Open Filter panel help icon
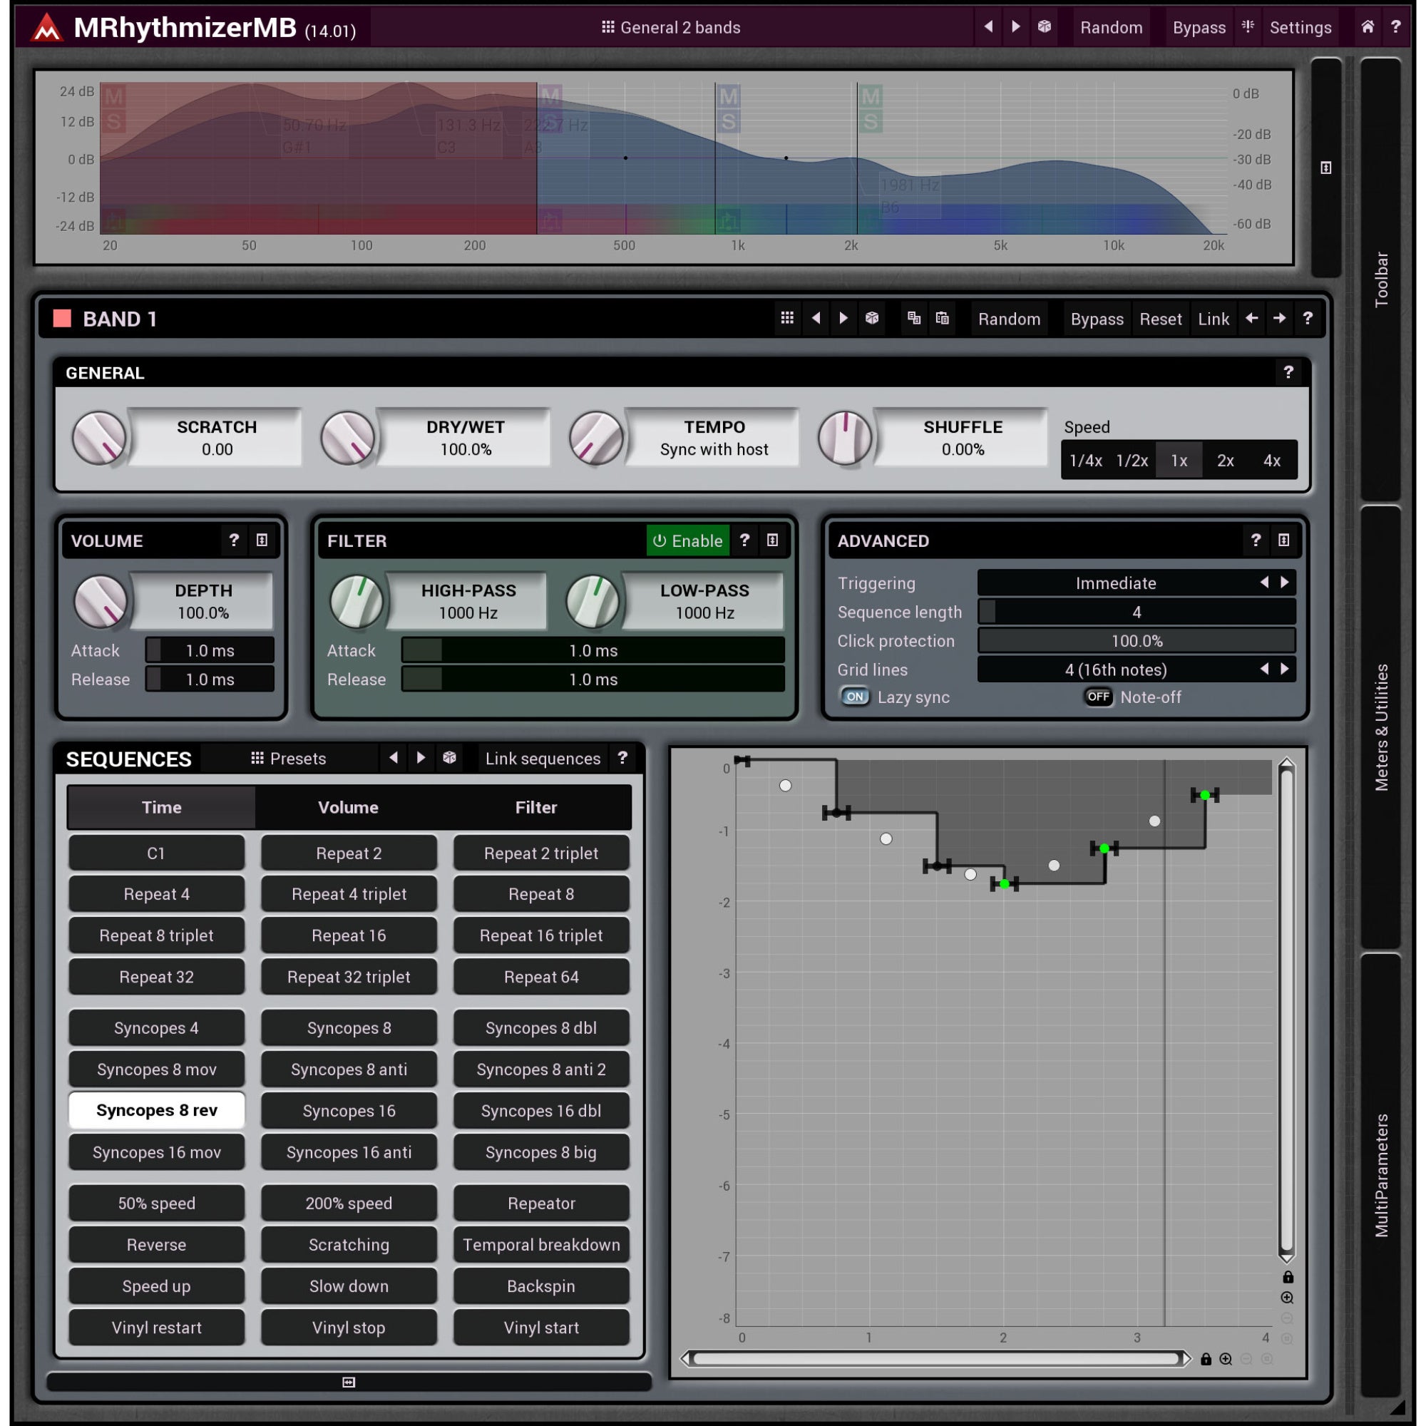Image resolution: width=1426 pixels, height=1426 pixels. pos(745,540)
